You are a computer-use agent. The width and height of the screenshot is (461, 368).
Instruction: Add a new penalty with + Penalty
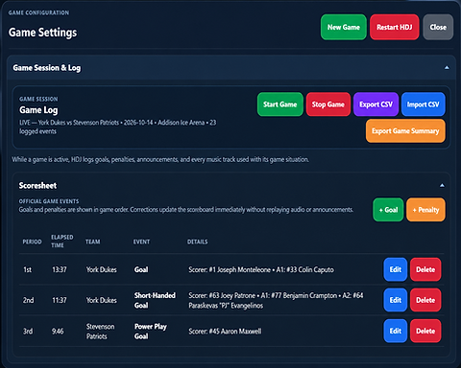click(425, 210)
